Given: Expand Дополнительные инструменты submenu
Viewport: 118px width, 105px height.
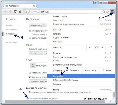Looking at the screenshot, I should pyautogui.click(x=81, y=65).
